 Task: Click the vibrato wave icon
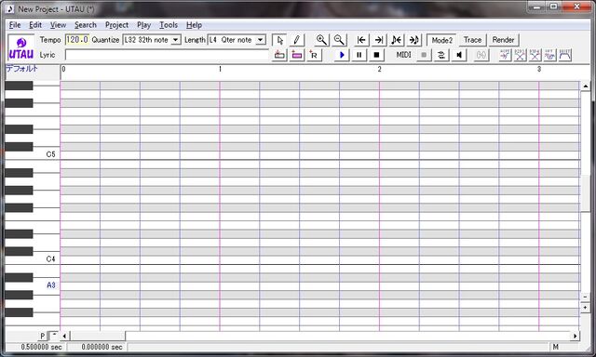click(x=550, y=55)
